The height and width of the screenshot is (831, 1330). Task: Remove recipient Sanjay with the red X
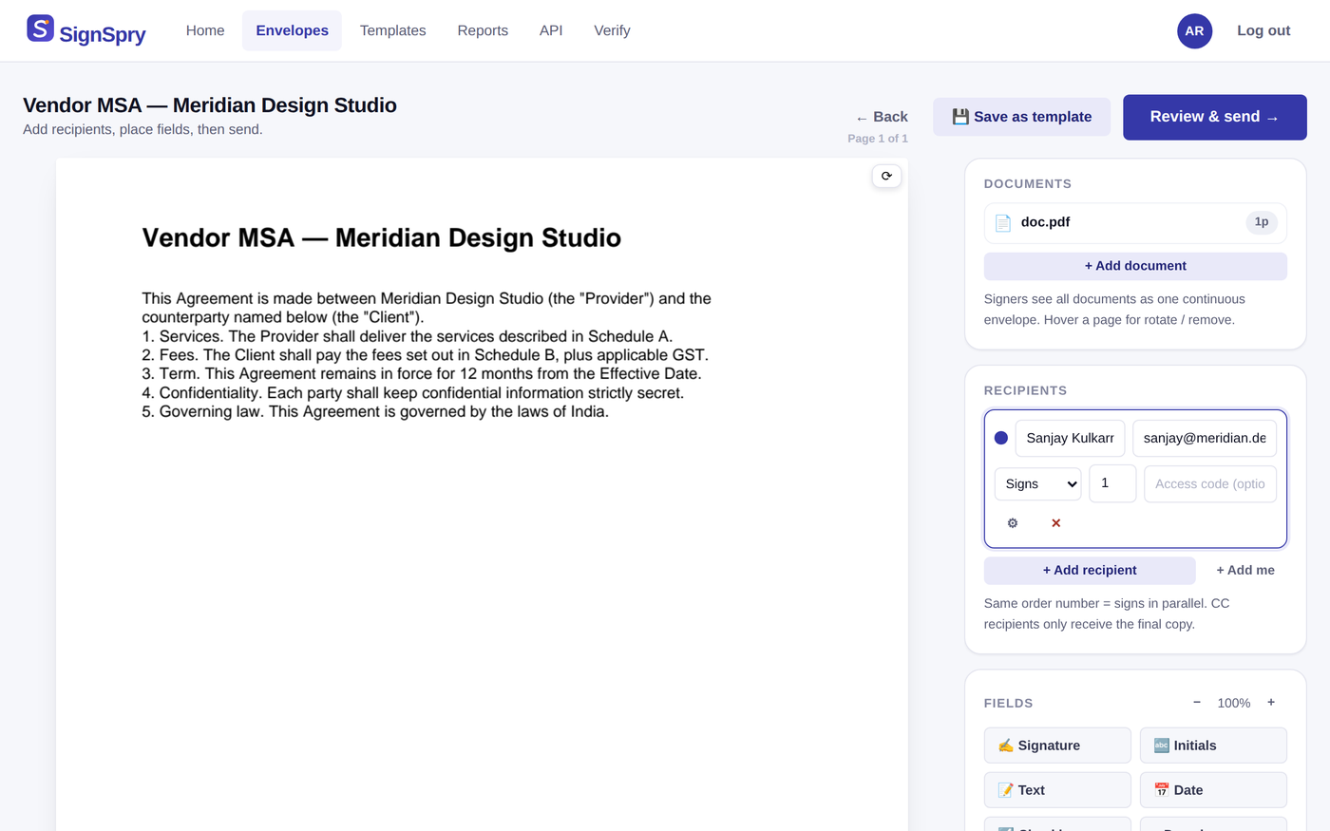pyautogui.click(x=1055, y=523)
